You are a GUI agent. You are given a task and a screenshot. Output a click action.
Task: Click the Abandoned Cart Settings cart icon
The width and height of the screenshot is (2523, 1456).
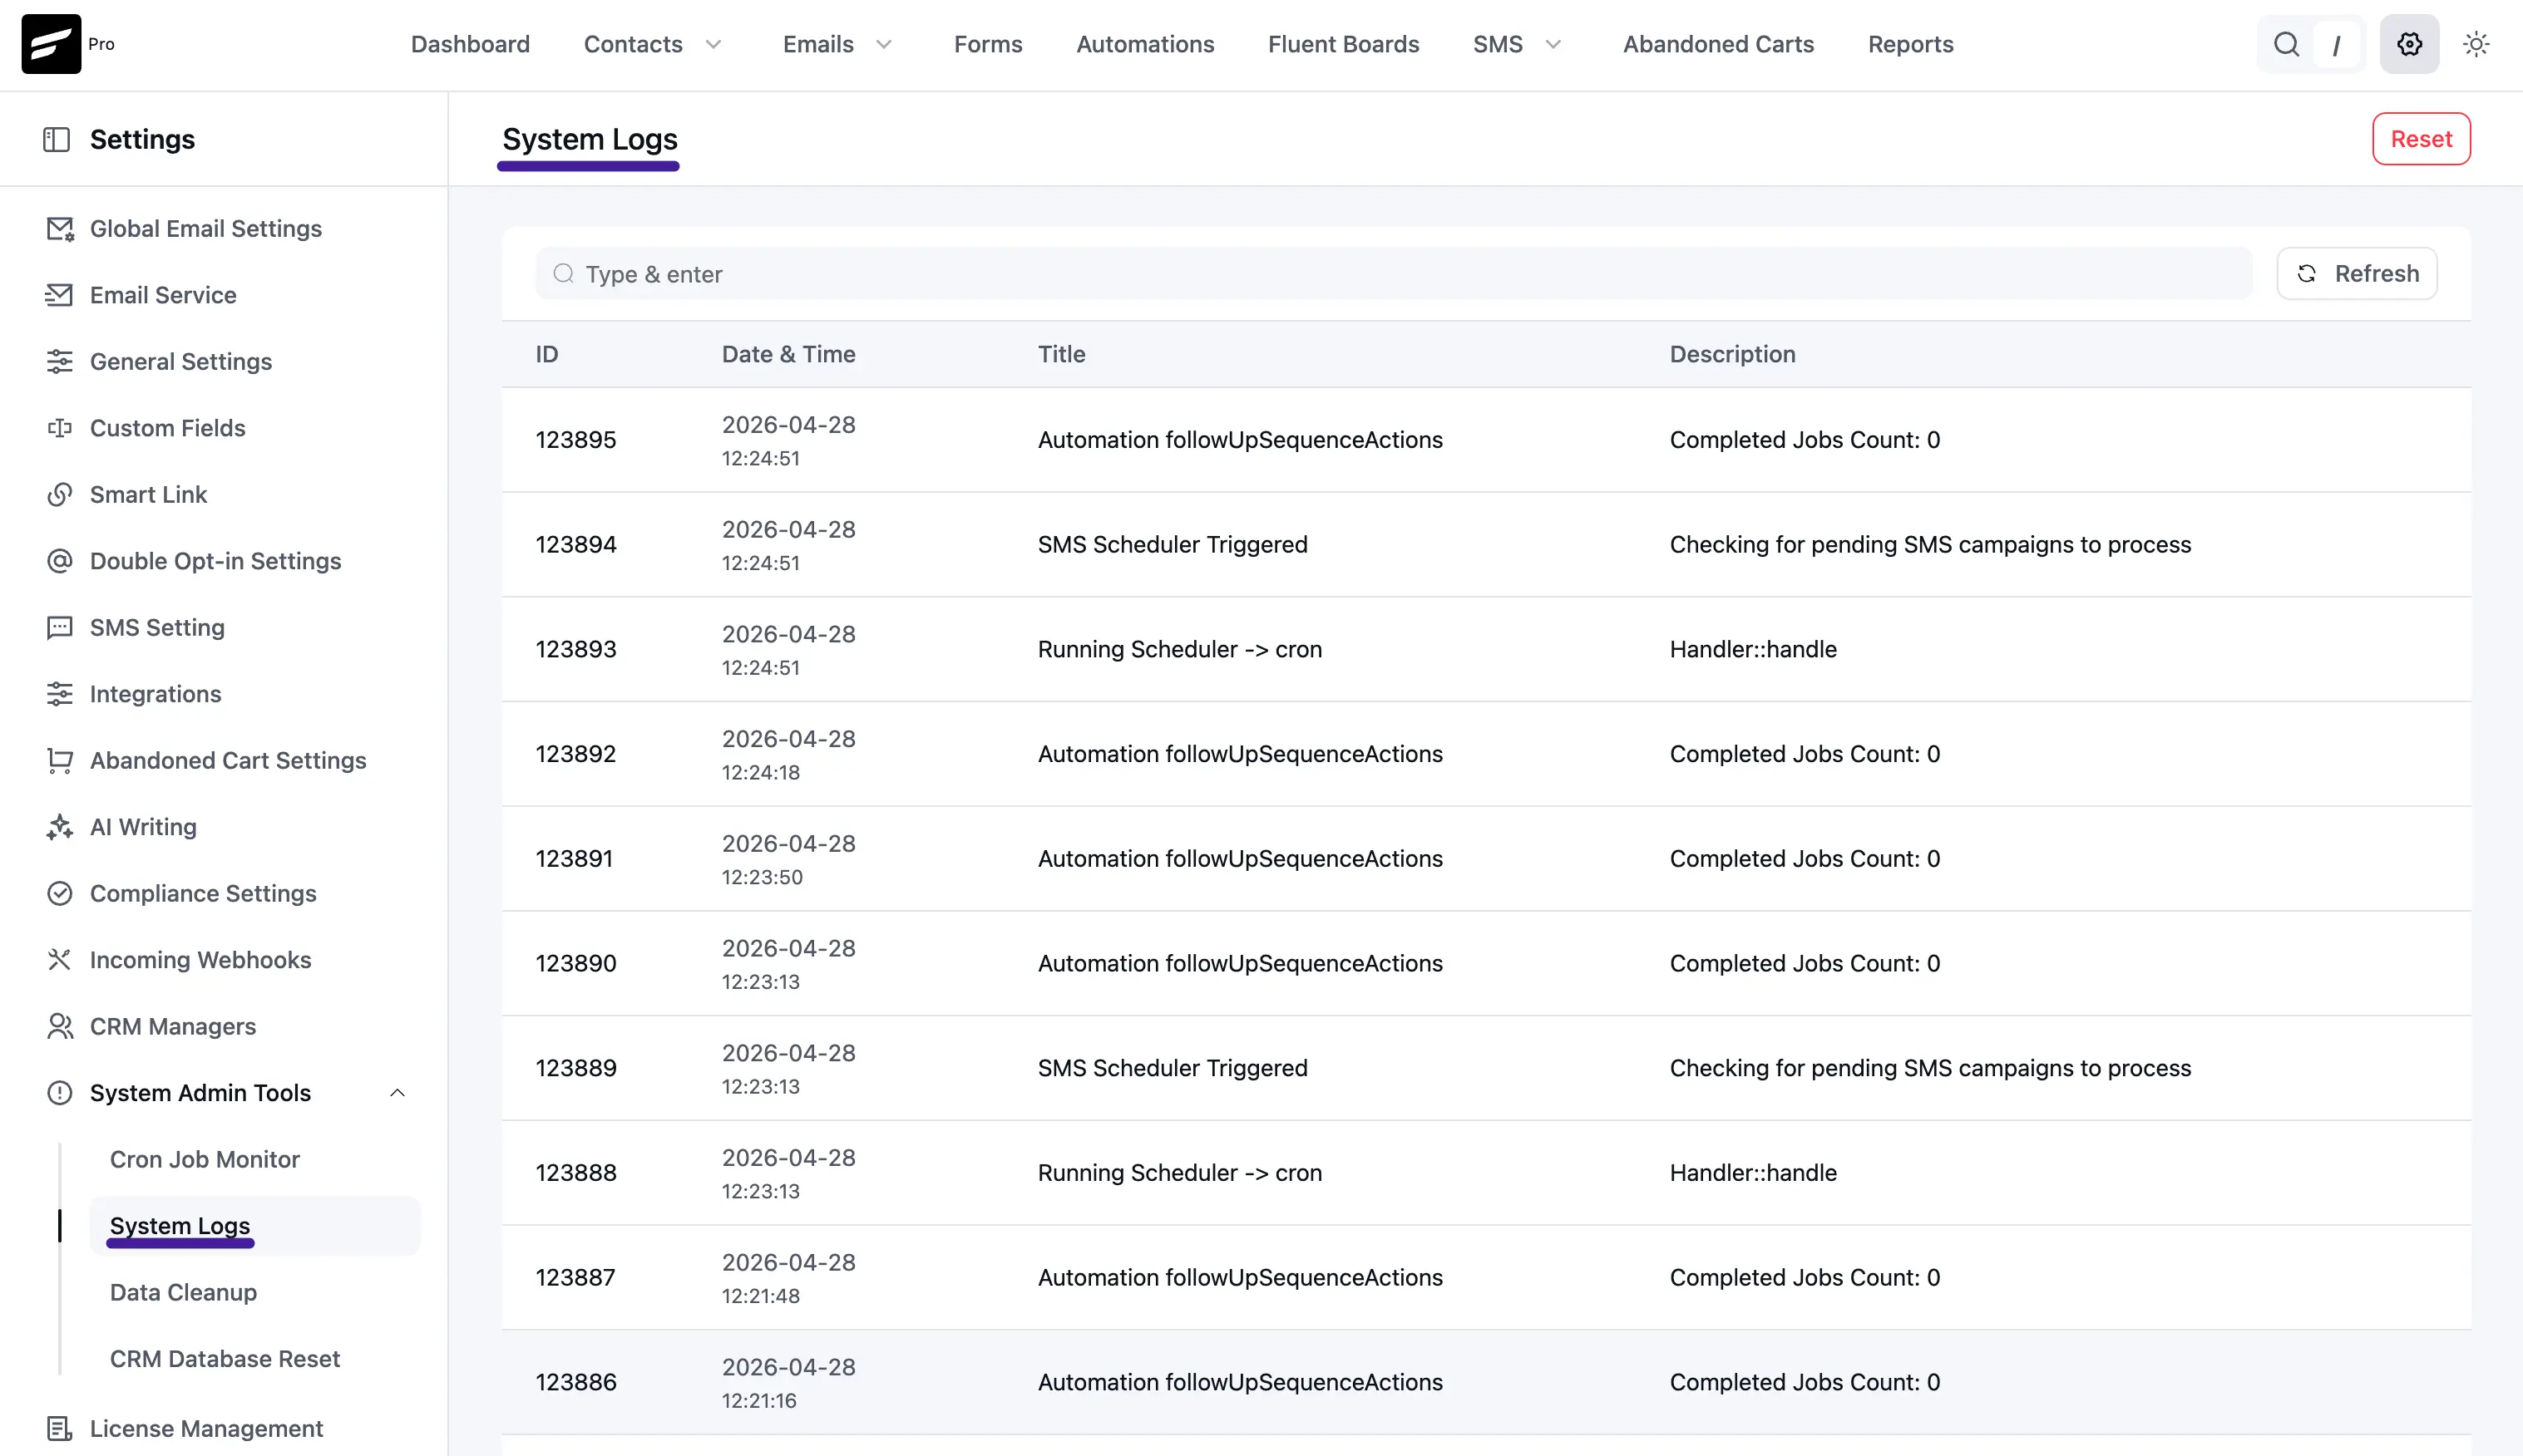click(x=59, y=761)
